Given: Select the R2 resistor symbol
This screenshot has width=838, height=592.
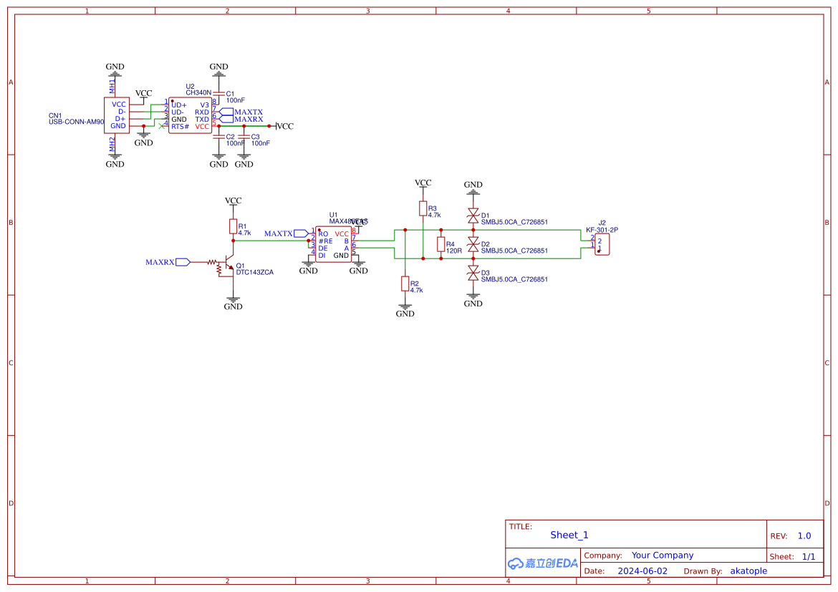Looking at the screenshot, I should [405, 283].
